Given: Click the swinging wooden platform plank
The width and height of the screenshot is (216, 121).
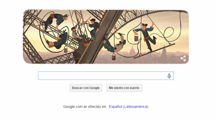Looking at the screenshot, I should tap(154, 51).
